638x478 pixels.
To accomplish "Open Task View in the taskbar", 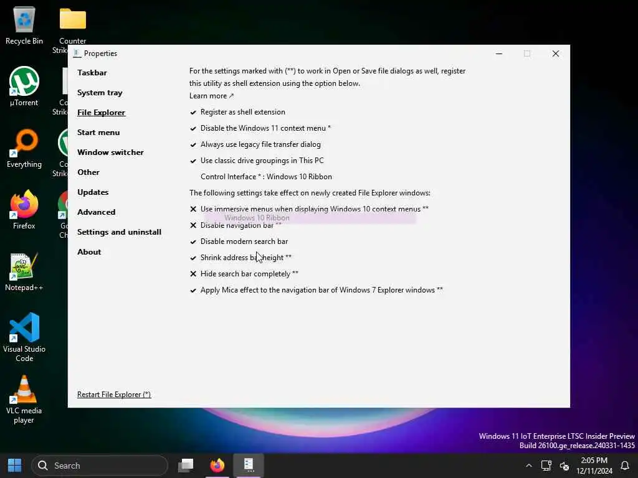I will point(186,466).
